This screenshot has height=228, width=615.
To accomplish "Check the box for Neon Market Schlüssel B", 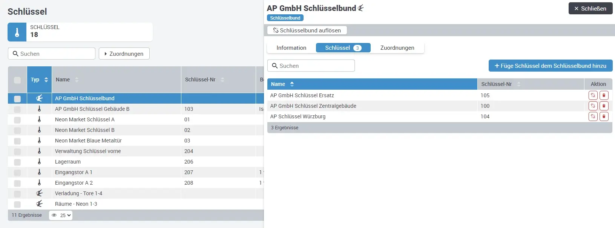I will point(17,130).
